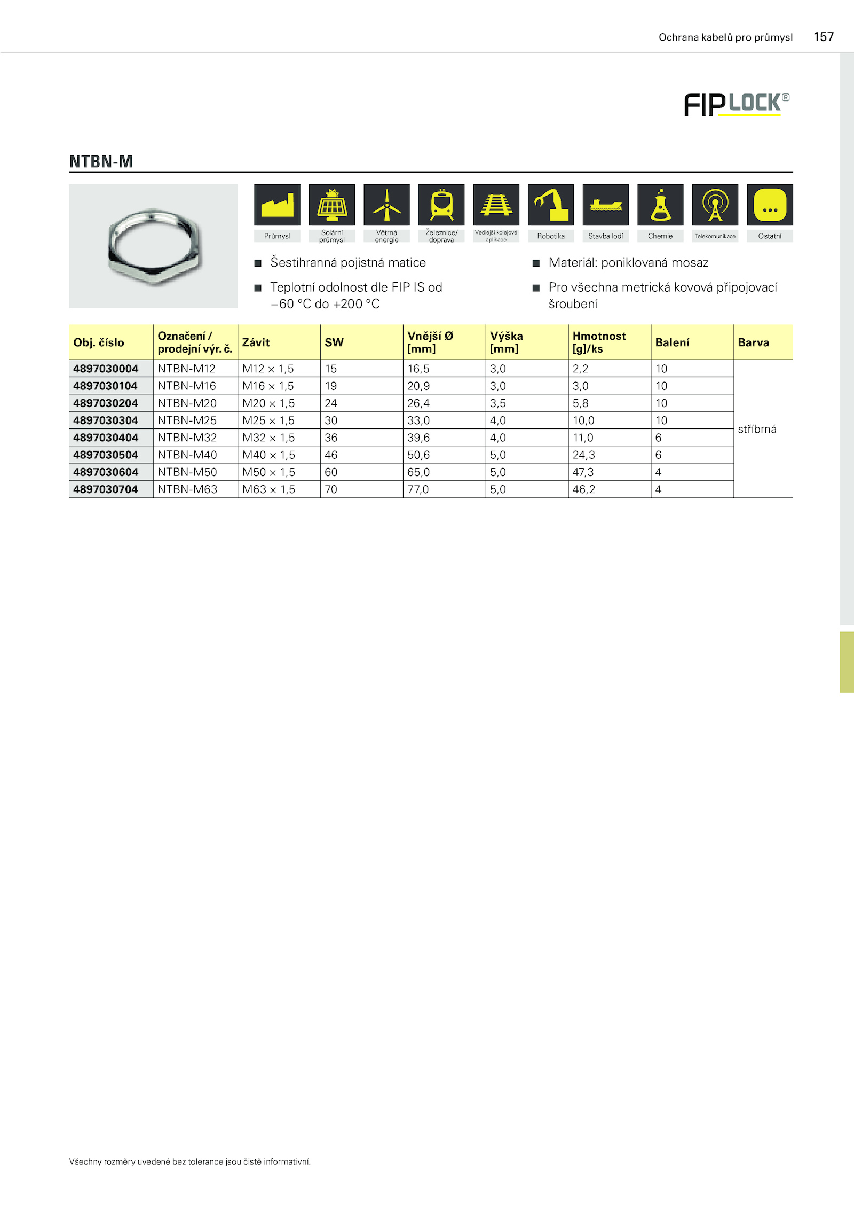
Task: Click the Ostatní three-dots icon
Action: (x=770, y=205)
